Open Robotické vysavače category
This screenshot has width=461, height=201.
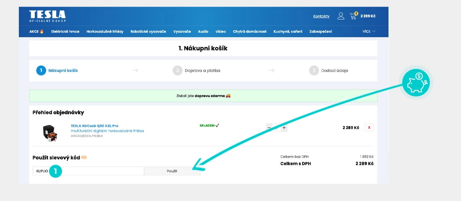[148, 31]
